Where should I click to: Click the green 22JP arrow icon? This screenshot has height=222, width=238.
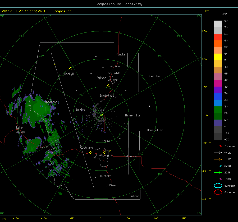[x=218, y=172]
